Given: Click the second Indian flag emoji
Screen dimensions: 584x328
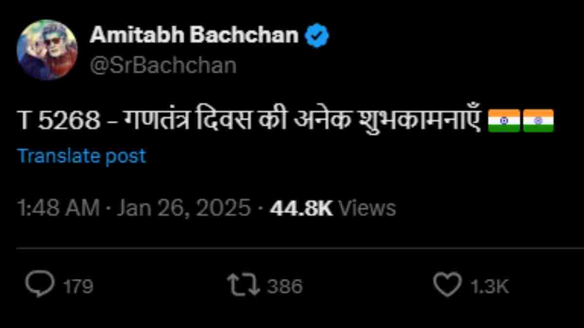Looking at the screenshot, I should point(538,121).
